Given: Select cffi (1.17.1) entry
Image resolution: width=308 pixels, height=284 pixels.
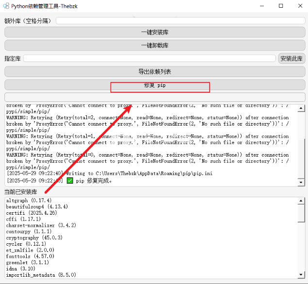Looking at the screenshot, I should [x=23, y=219].
